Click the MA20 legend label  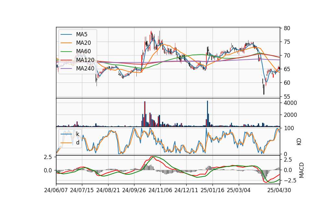83,43
